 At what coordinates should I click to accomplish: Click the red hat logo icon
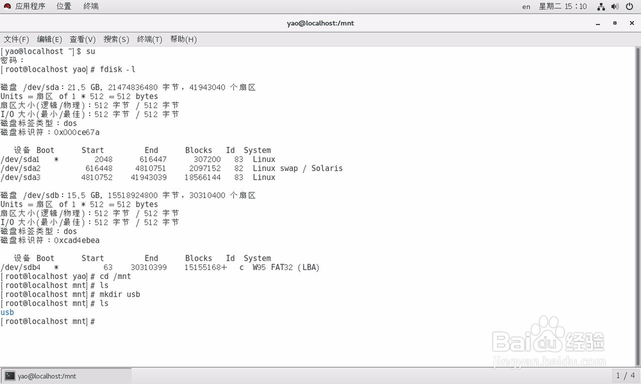click(7, 6)
